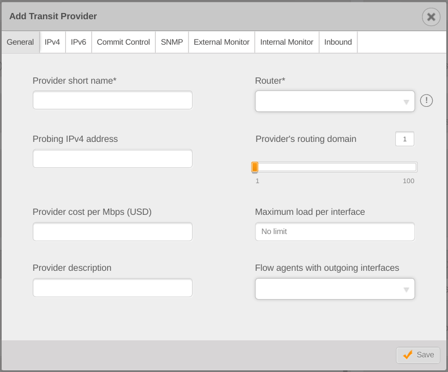Click the Provider description field
The width and height of the screenshot is (448, 372).
pyautogui.click(x=113, y=288)
